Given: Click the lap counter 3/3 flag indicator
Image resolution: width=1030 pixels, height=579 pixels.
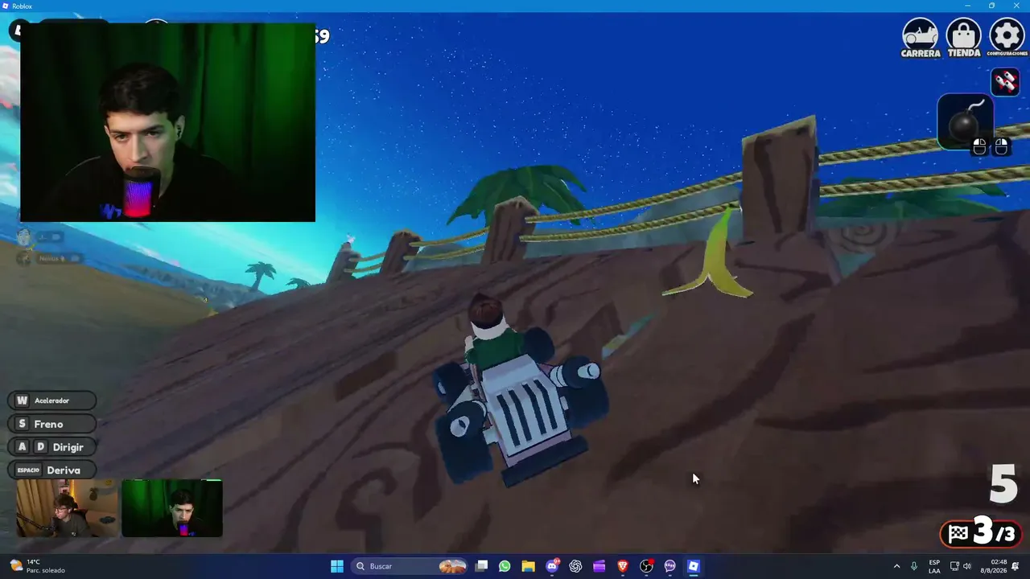Looking at the screenshot, I should [x=981, y=532].
